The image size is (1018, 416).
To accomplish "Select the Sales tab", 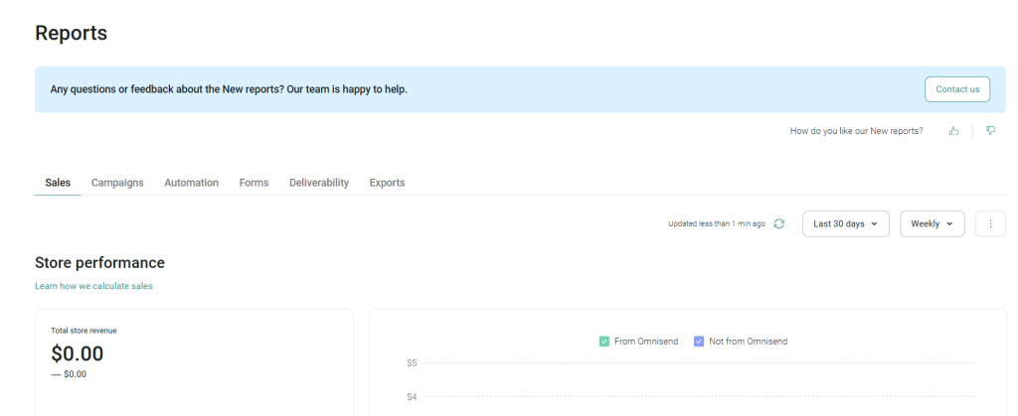I will [58, 183].
